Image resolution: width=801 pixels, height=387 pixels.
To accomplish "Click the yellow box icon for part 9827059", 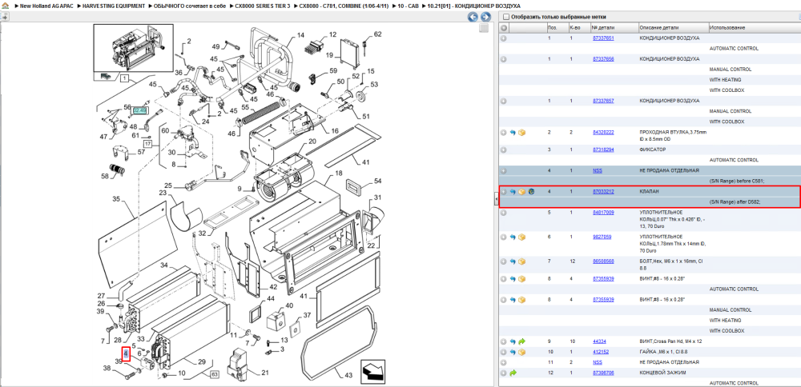I will [521, 237].
